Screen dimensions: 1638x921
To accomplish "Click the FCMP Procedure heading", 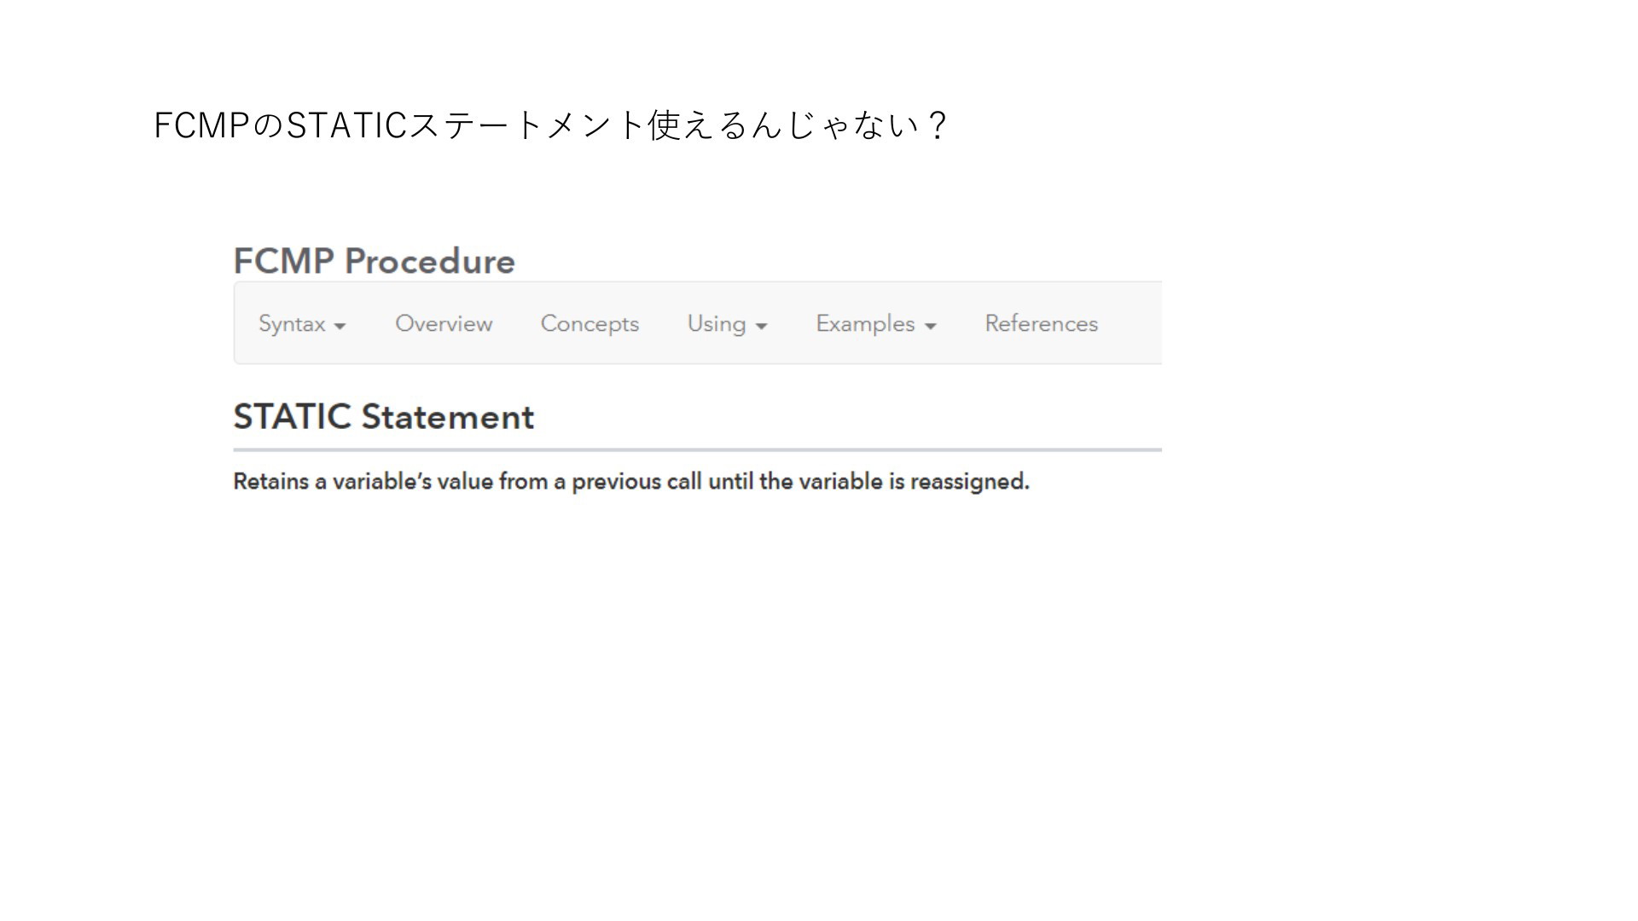I will [374, 261].
